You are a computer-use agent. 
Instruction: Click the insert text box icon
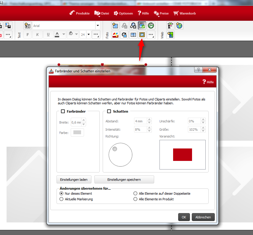(x=28, y=26)
